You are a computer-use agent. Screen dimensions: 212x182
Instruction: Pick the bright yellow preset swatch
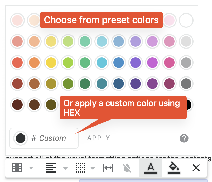(x=51, y=63)
